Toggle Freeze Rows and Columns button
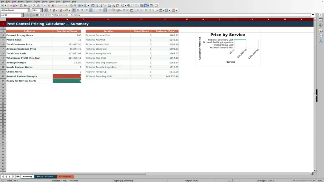The width and height of the screenshot is (324, 182). point(145,5)
